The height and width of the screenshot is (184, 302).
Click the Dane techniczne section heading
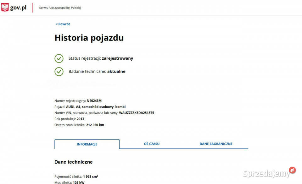pos(73,162)
